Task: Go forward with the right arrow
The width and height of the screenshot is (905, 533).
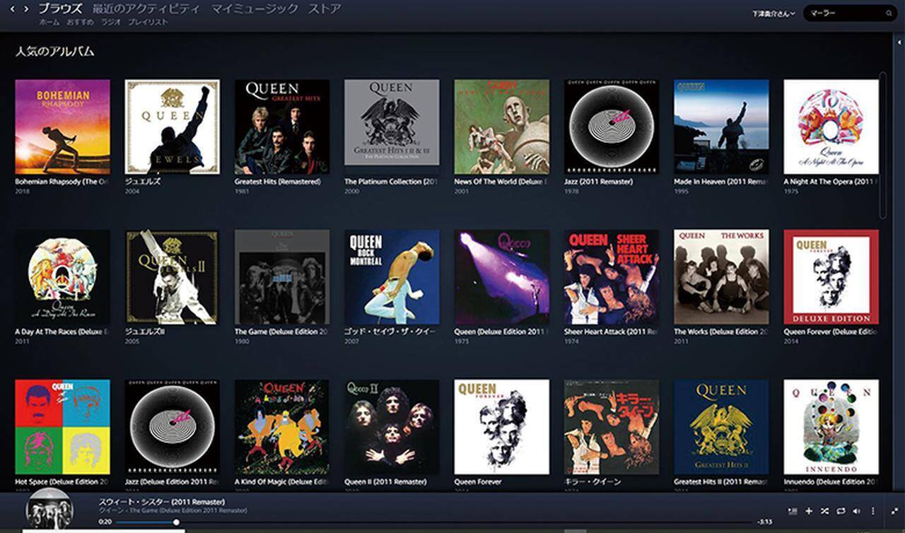Action: click(x=26, y=9)
